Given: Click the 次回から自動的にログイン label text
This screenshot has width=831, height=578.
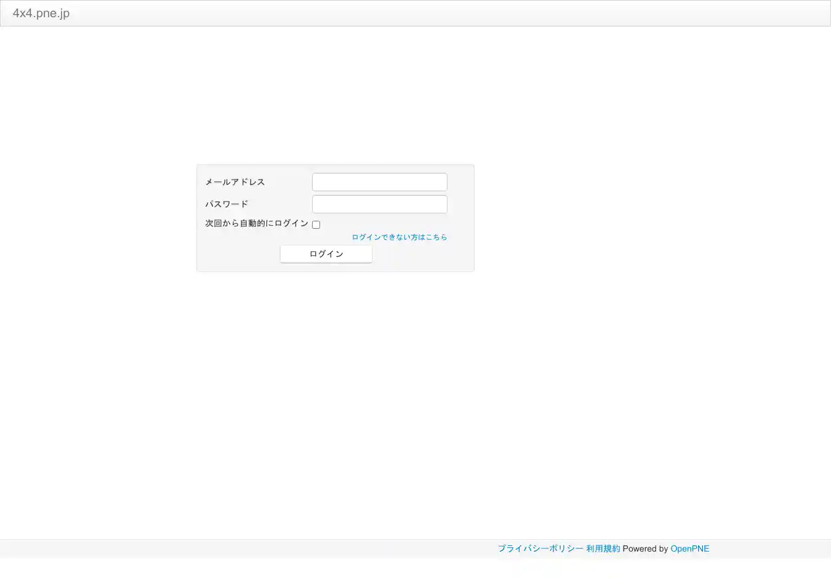Looking at the screenshot, I should [x=256, y=223].
